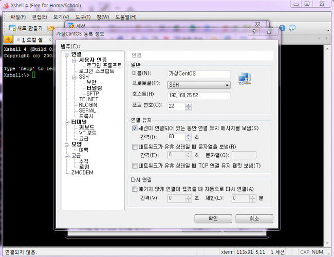This screenshot has width=334, height=257.
Task: Click the speech bubble feedback icon
Action: coord(292,28)
